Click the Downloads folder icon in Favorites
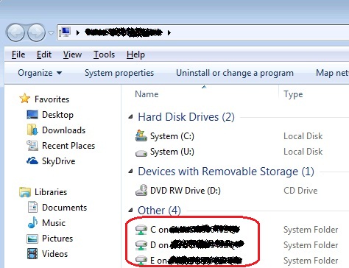The image size is (349, 268). 32,130
